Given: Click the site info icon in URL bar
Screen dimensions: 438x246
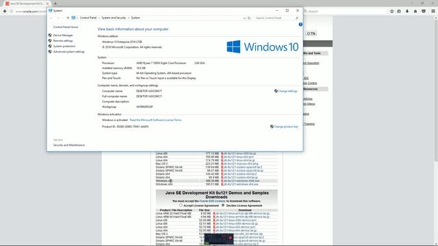Looking at the screenshot, I should [11, 12].
